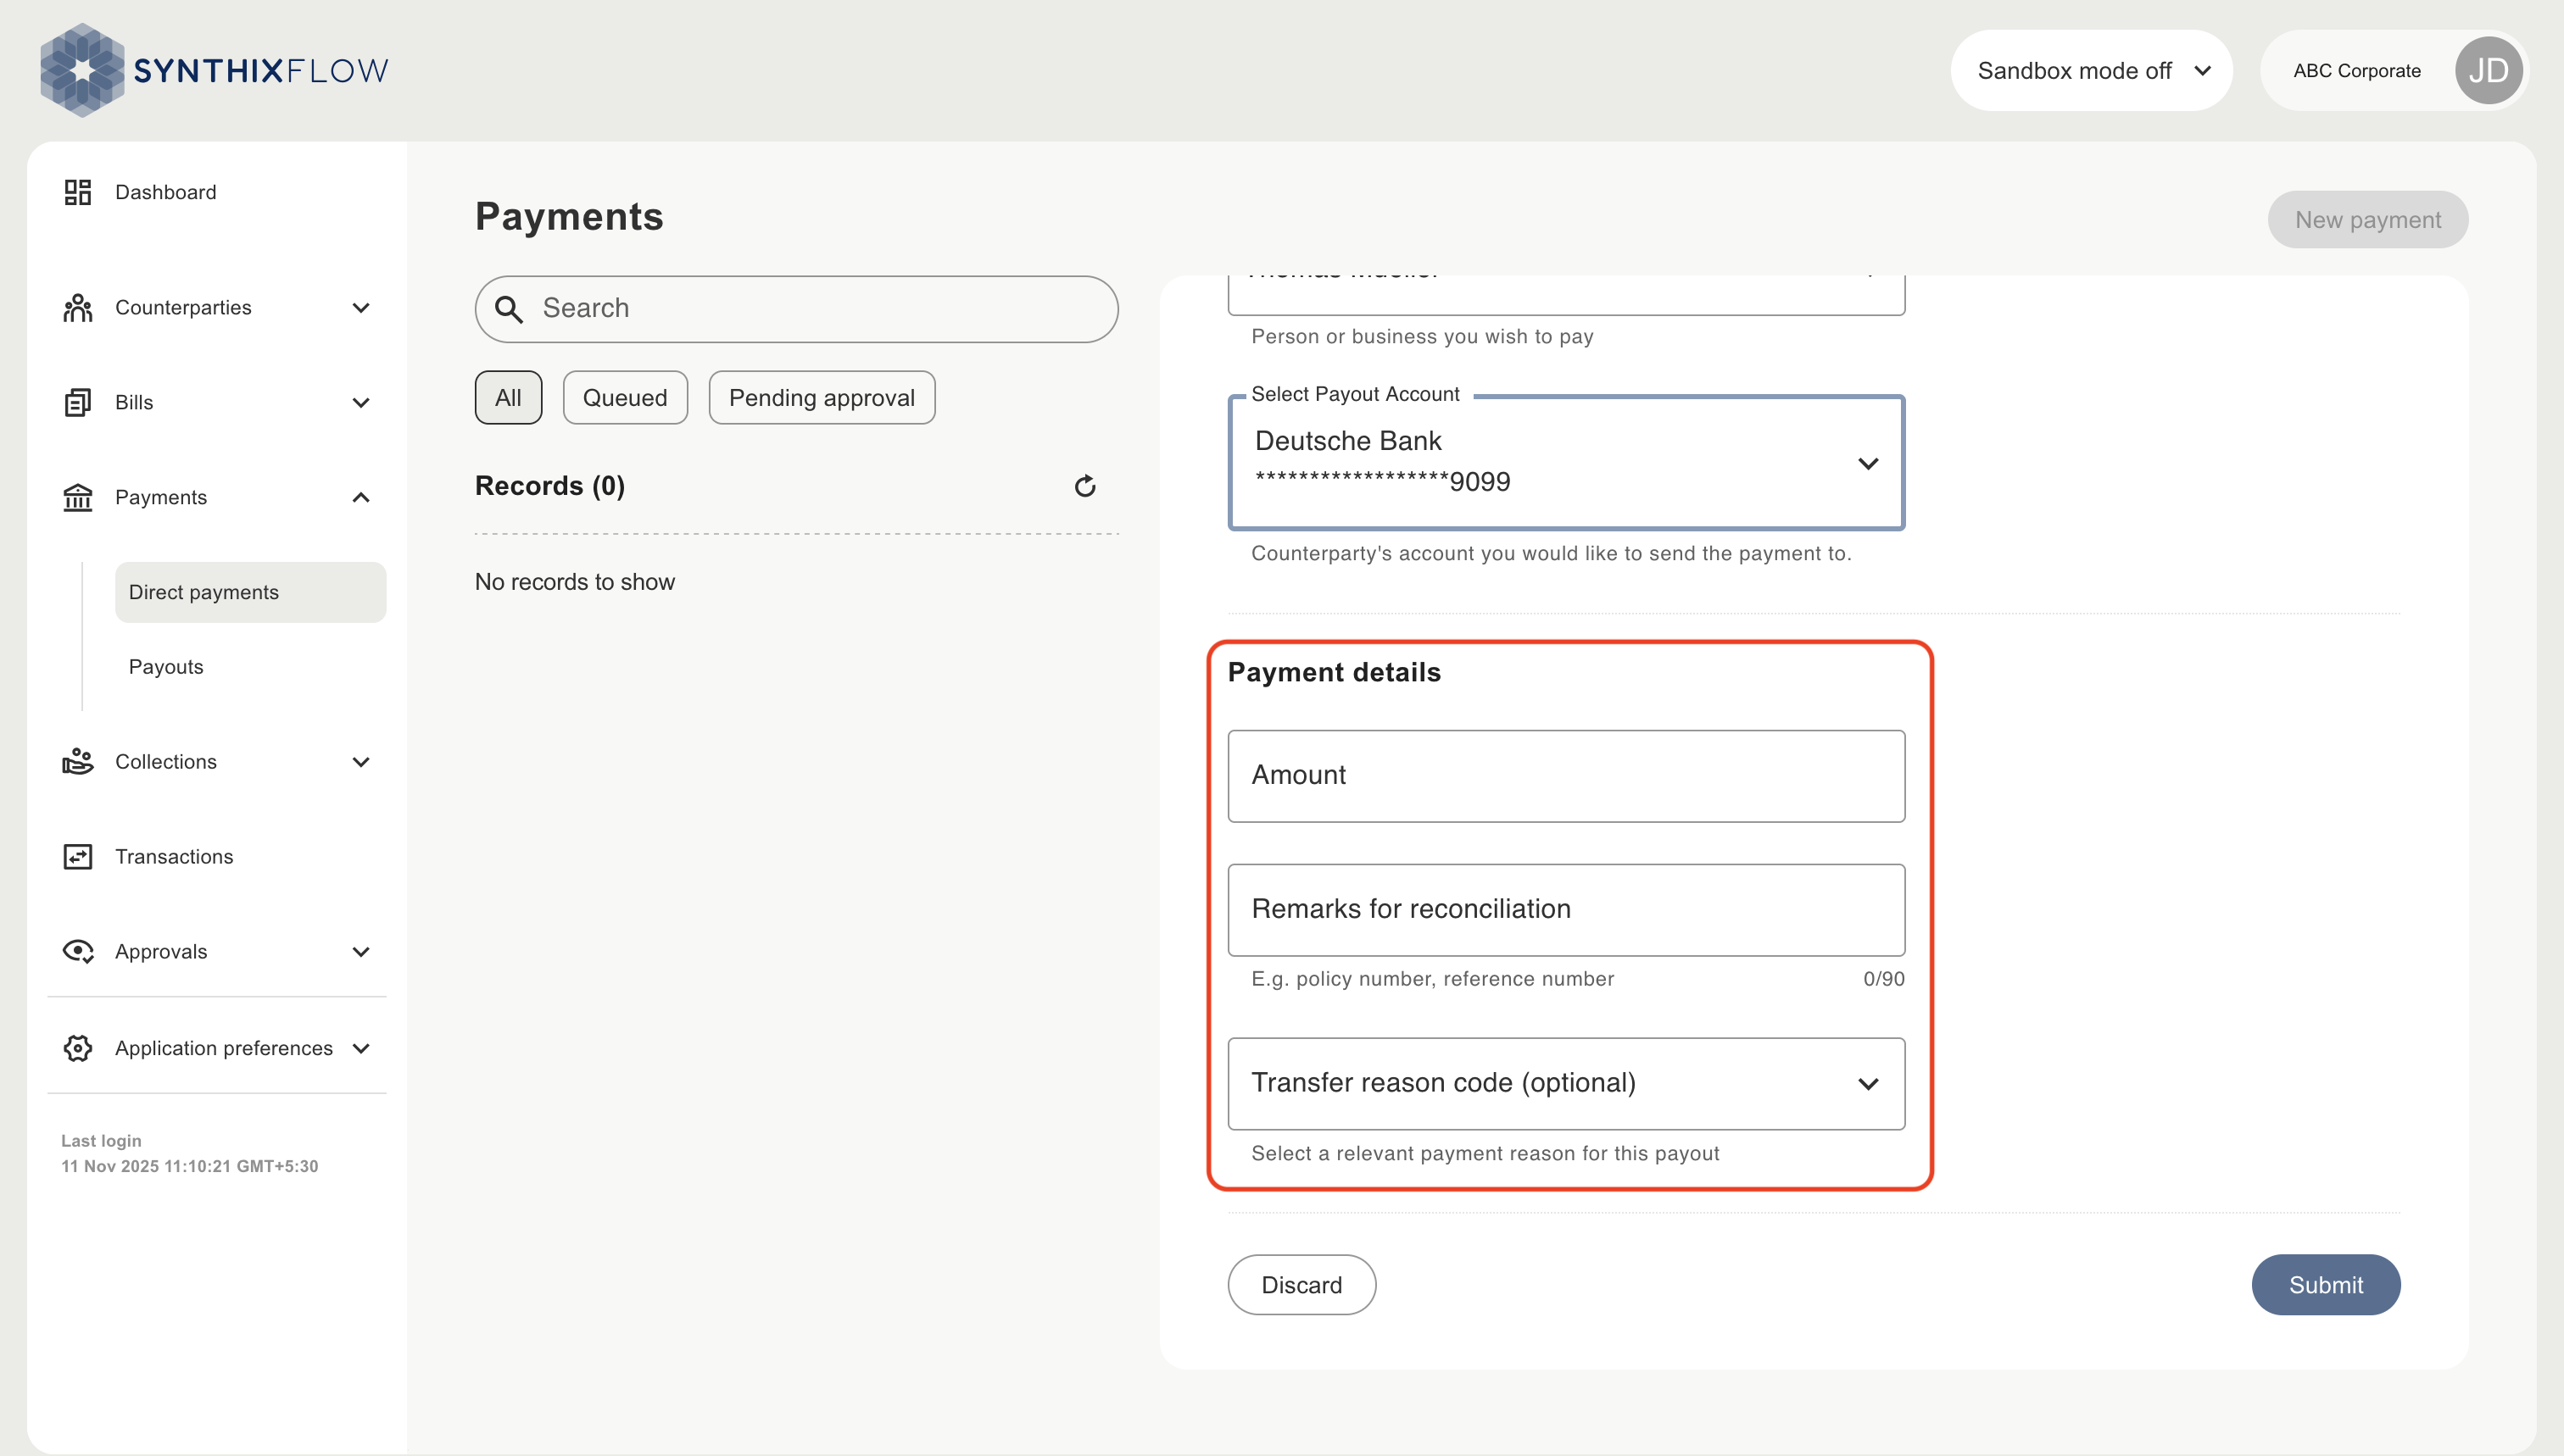Click 'No records to show' text
The height and width of the screenshot is (1456, 2564).
pyautogui.click(x=574, y=582)
